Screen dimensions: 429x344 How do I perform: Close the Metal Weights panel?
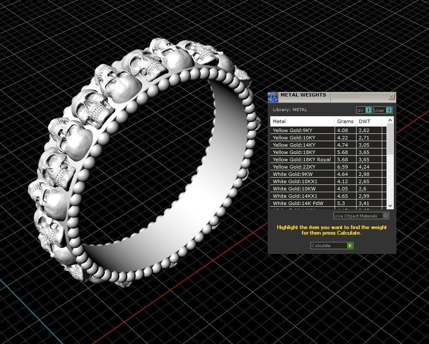tap(392, 97)
